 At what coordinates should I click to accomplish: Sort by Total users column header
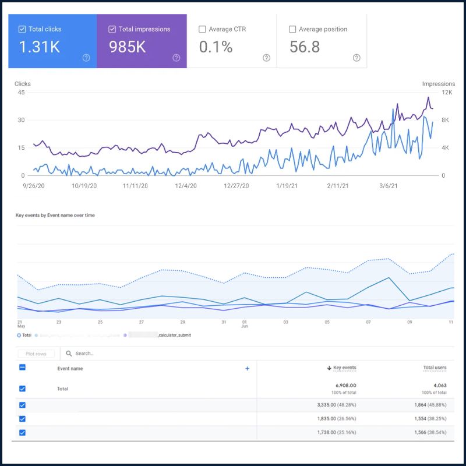(435, 368)
